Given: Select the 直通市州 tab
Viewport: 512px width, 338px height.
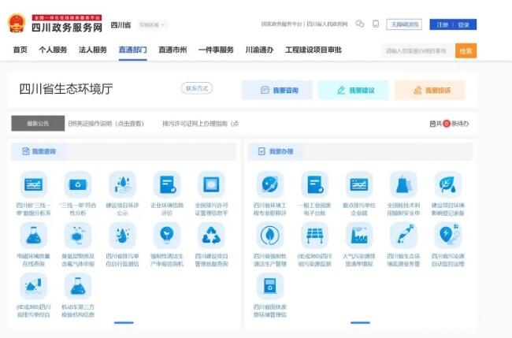Looking at the screenshot, I should coord(173,50).
